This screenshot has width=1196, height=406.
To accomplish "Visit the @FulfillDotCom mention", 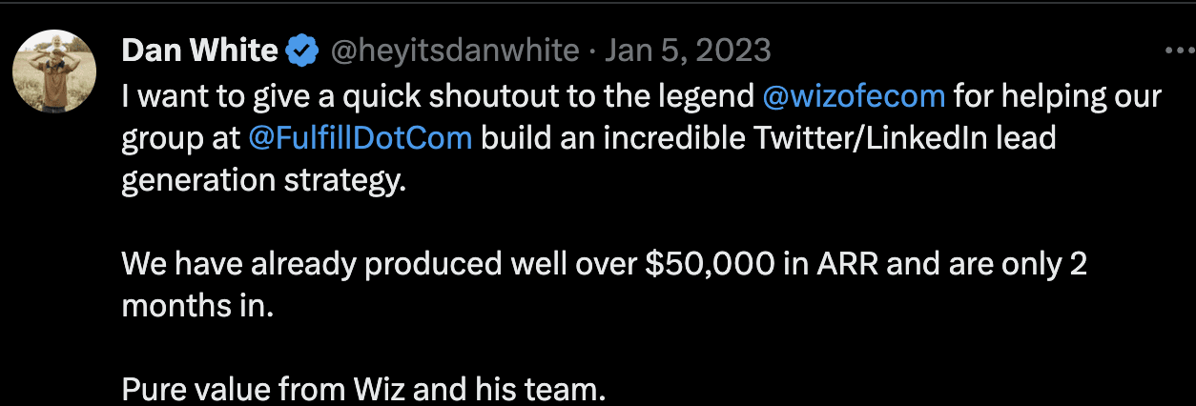I will pos(360,138).
